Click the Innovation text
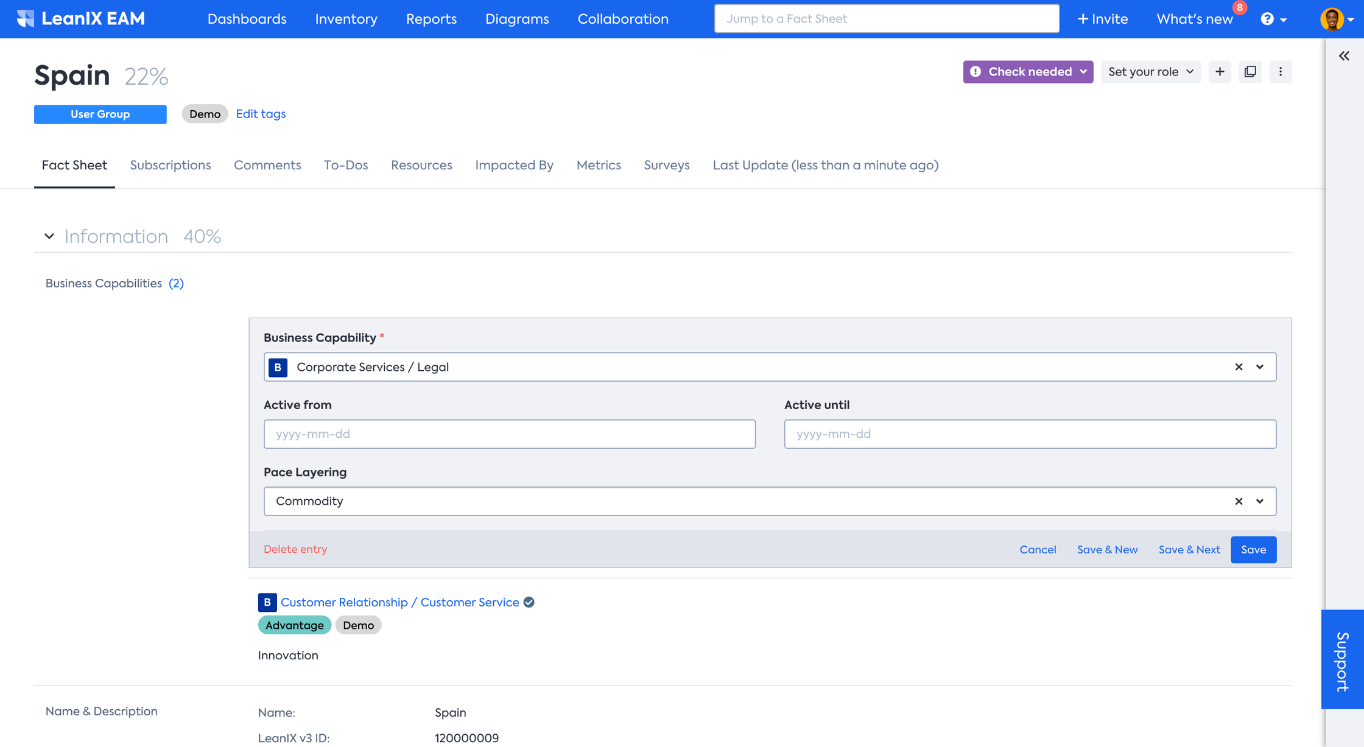 coord(288,656)
